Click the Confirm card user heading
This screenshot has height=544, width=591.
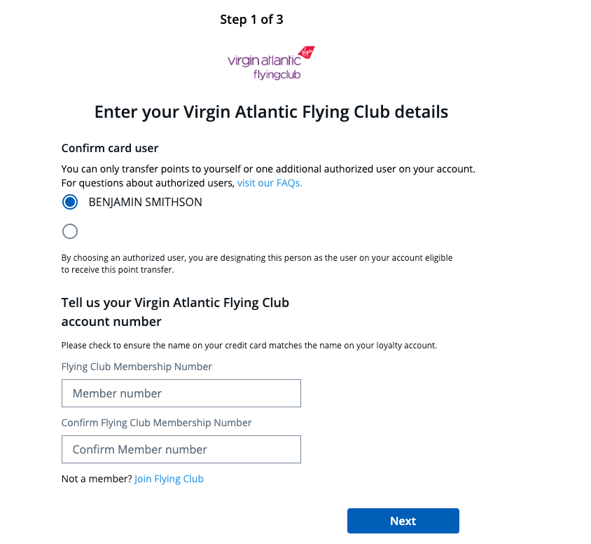tap(110, 149)
